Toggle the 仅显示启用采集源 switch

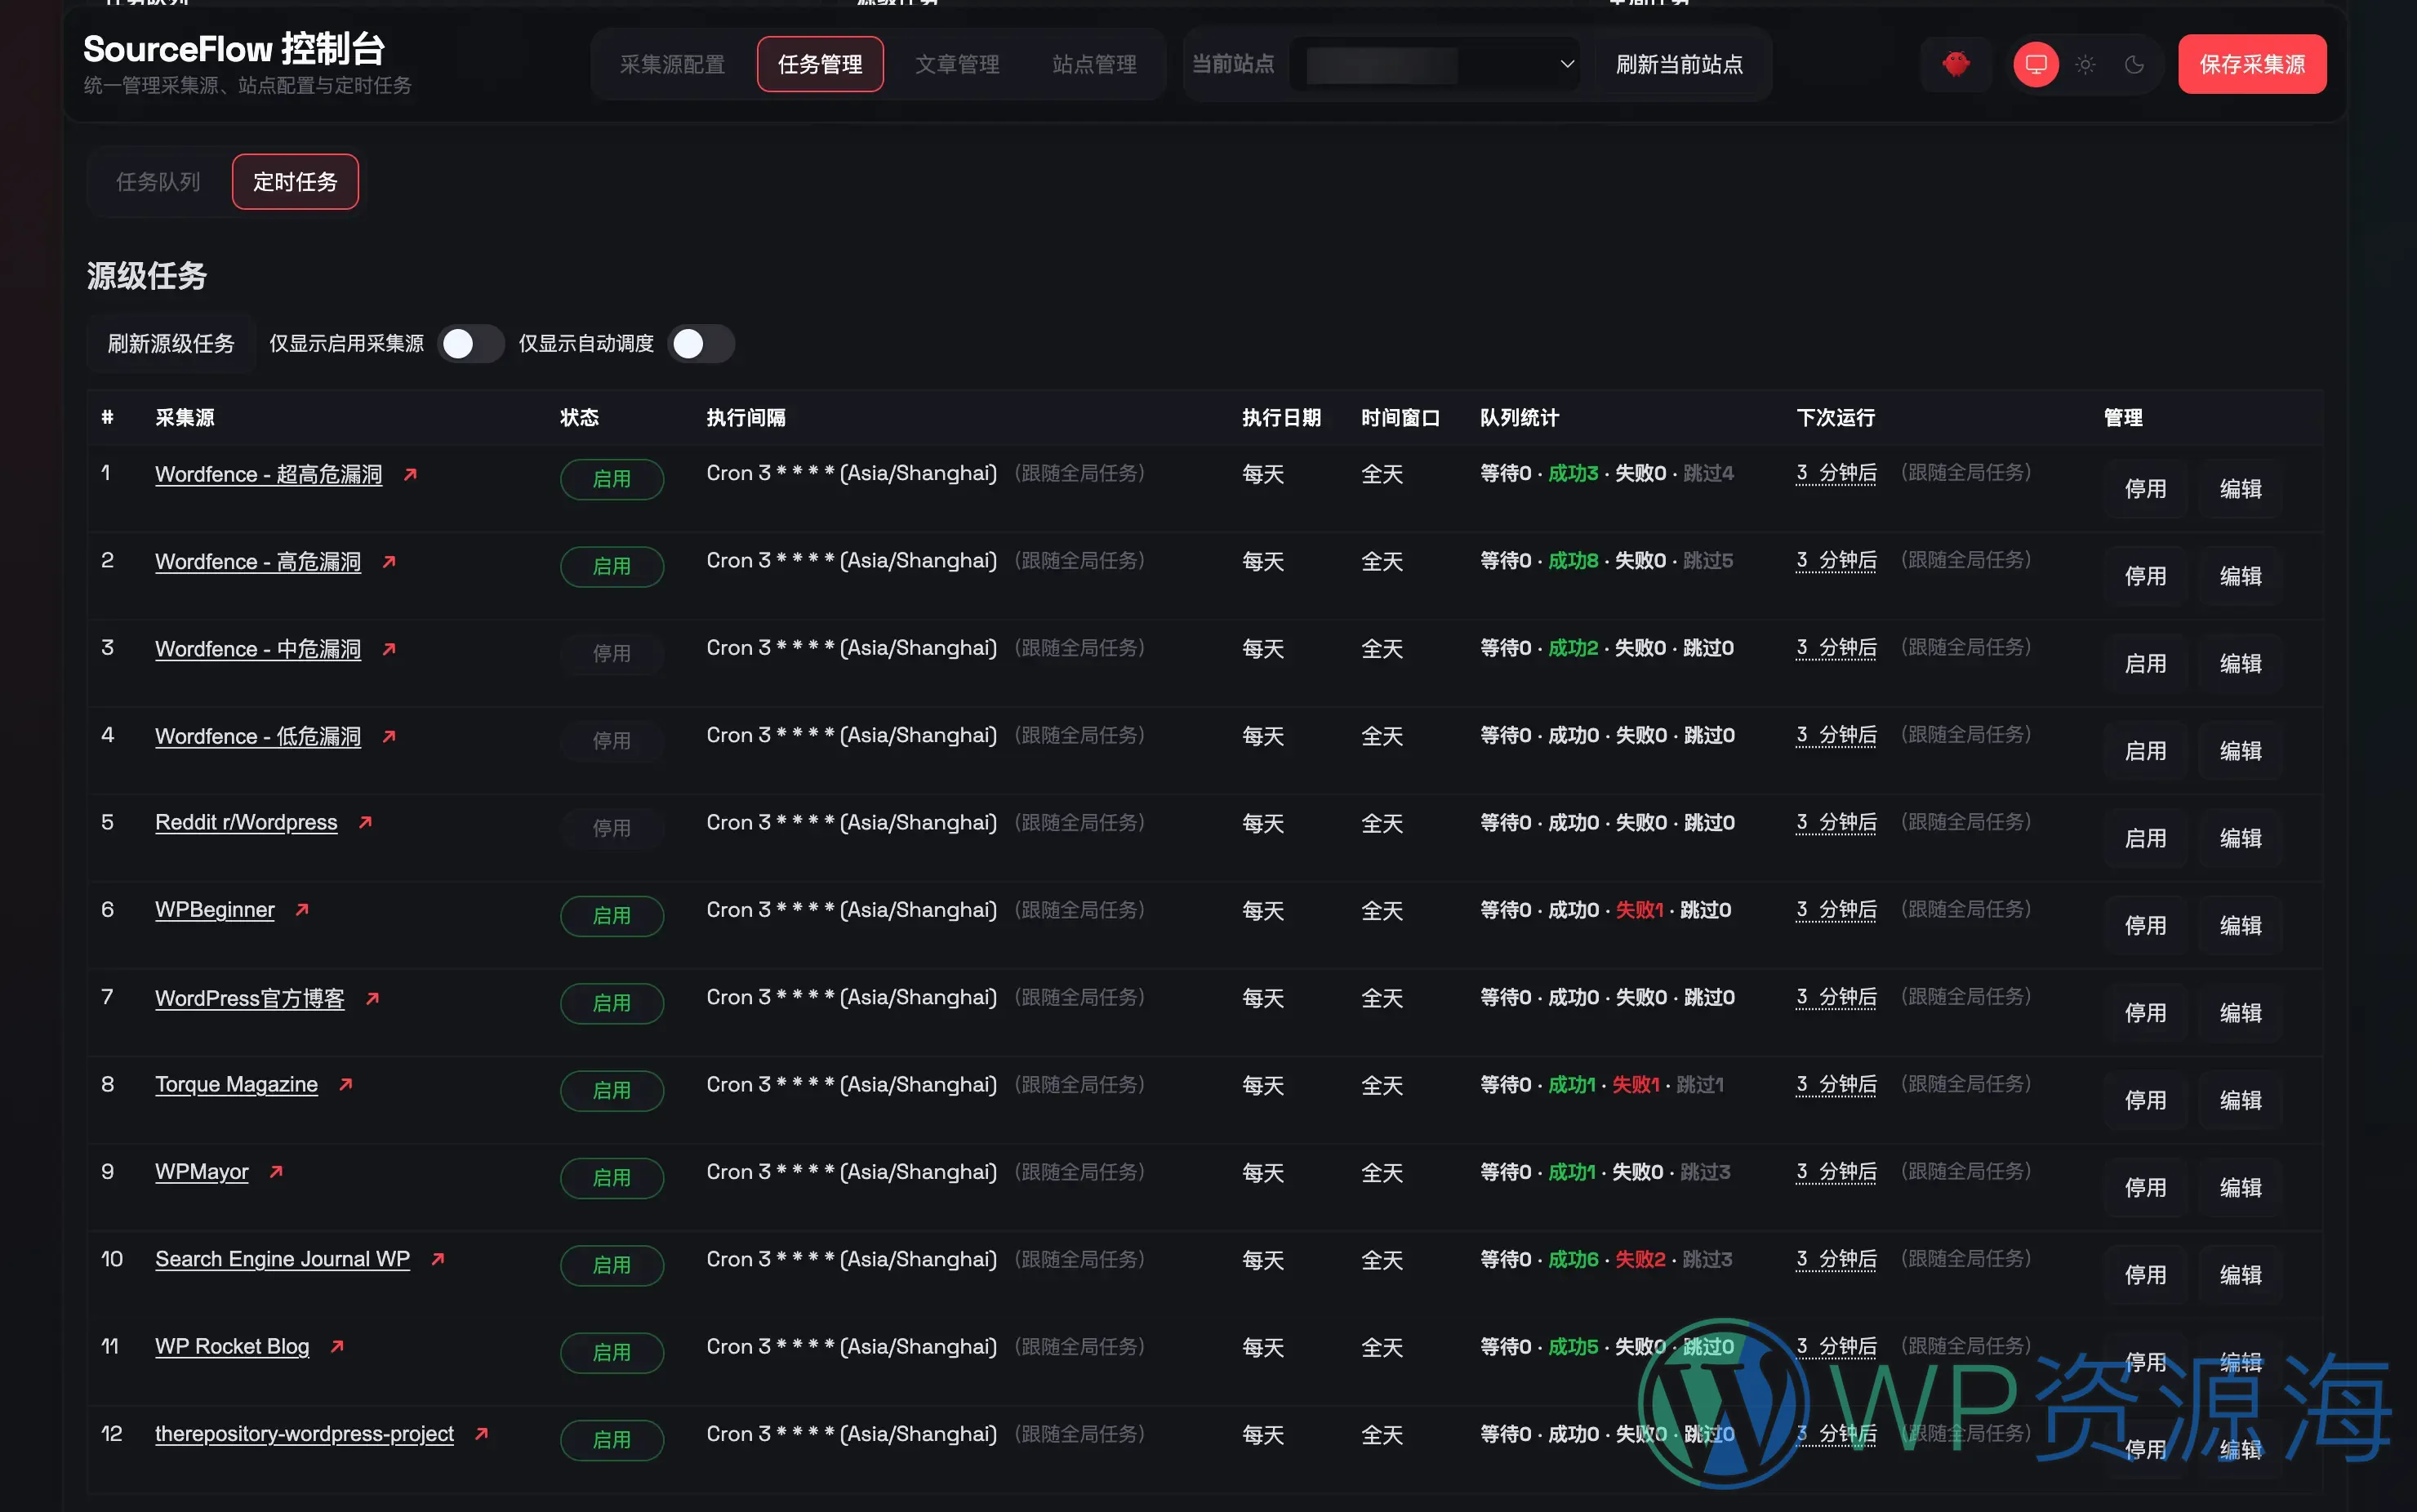click(x=470, y=343)
